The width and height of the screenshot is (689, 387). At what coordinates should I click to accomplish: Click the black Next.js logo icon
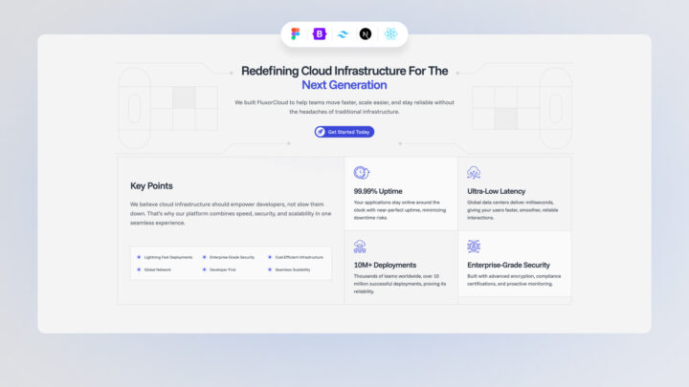pyautogui.click(x=366, y=34)
